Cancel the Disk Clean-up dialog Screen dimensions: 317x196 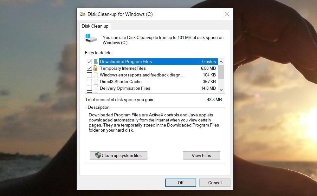pos(215,183)
